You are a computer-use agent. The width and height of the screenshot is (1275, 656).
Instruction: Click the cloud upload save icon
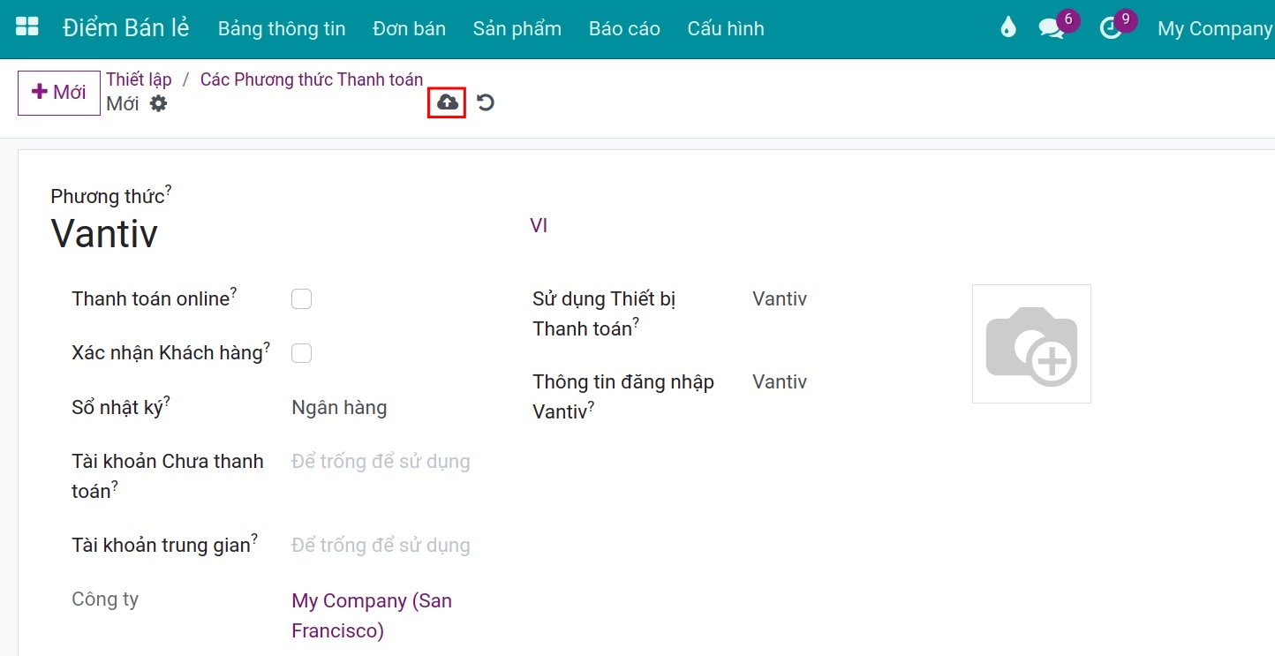pyautogui.click(x=448, y=102)
